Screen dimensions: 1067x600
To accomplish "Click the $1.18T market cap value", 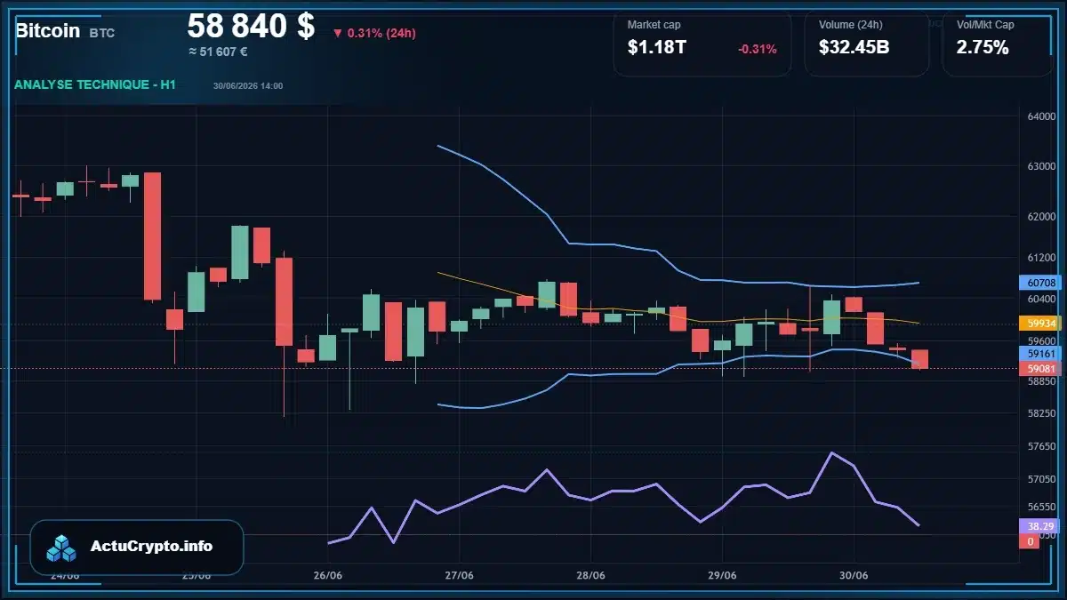I will 657,48.
